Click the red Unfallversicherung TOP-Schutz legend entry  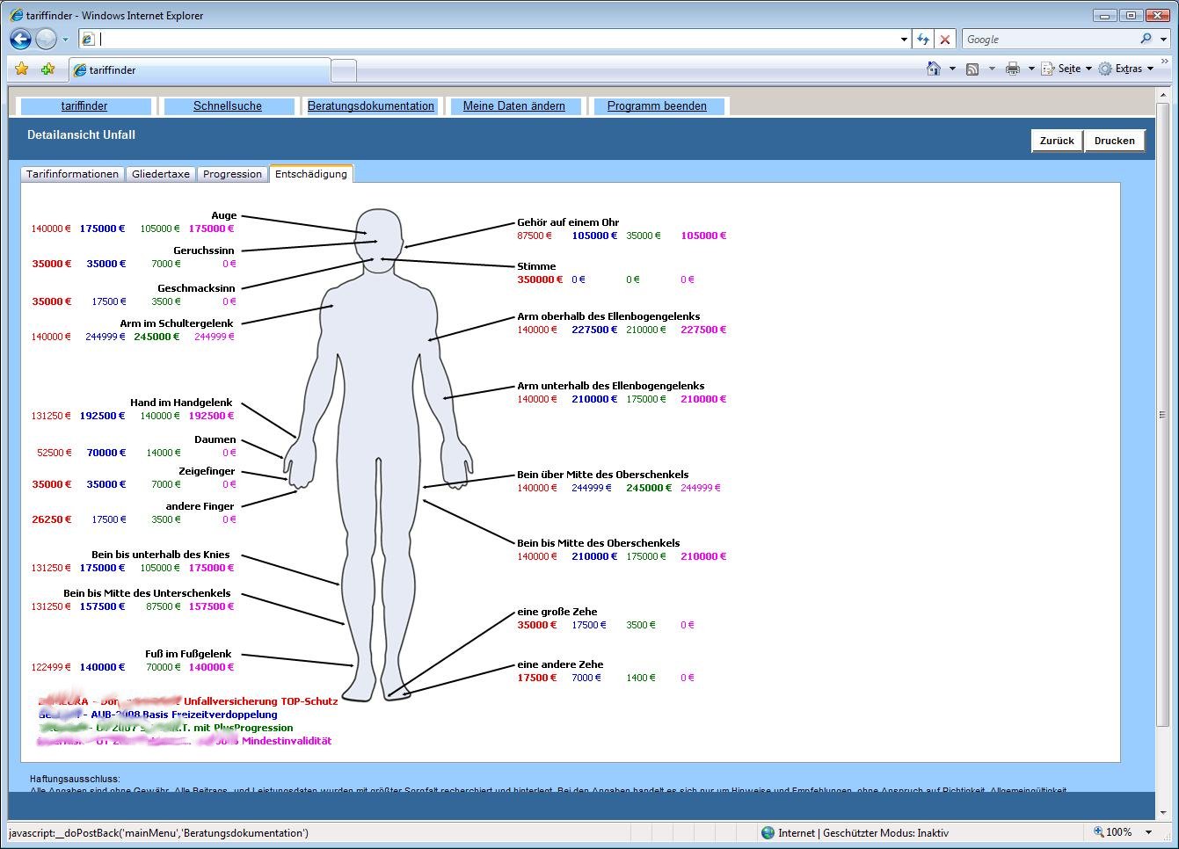[x=188, y=701]
